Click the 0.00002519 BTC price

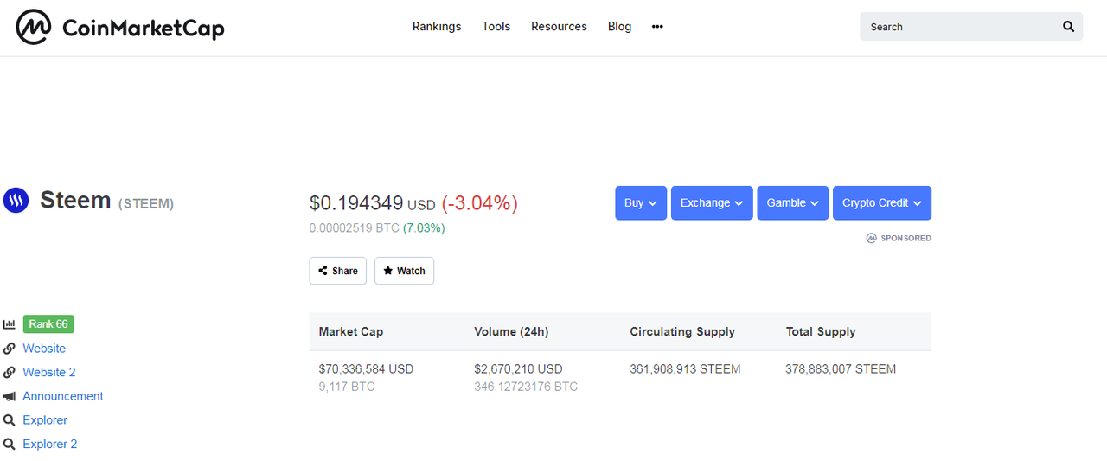pyautogui.click(x=355, y=228)
